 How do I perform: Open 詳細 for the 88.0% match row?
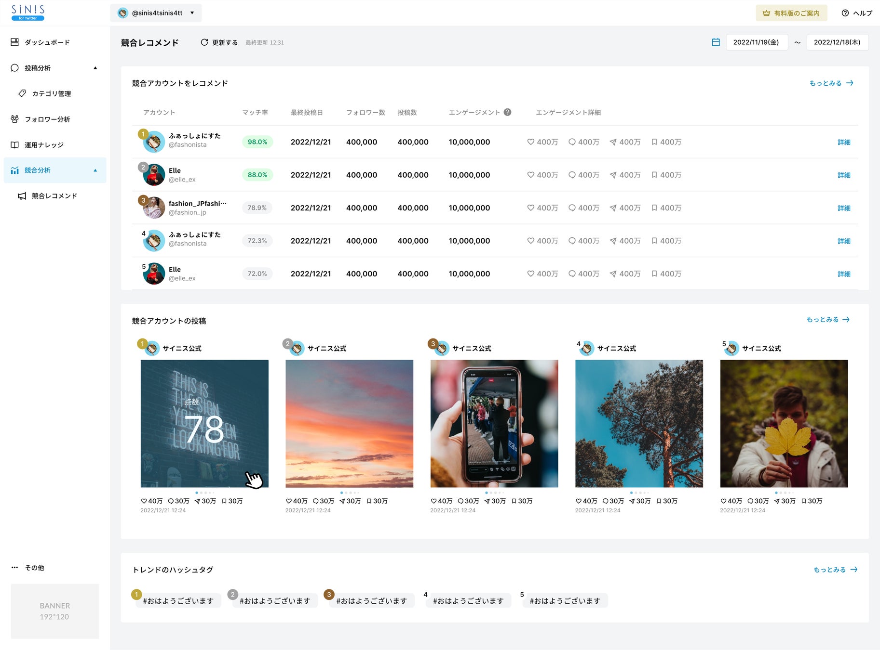844,175
